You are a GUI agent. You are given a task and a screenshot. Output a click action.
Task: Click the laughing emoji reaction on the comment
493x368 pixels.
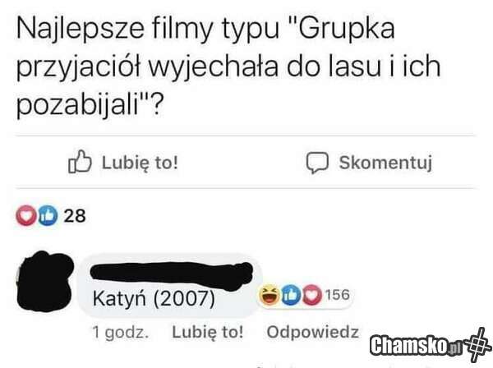(270, 295)
